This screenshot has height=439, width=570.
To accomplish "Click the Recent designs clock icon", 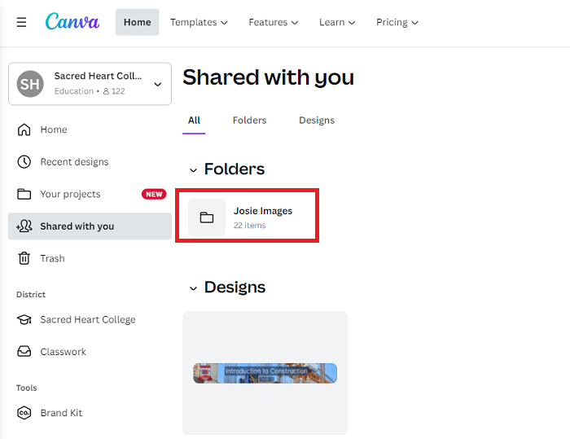I will coord(24,162).
